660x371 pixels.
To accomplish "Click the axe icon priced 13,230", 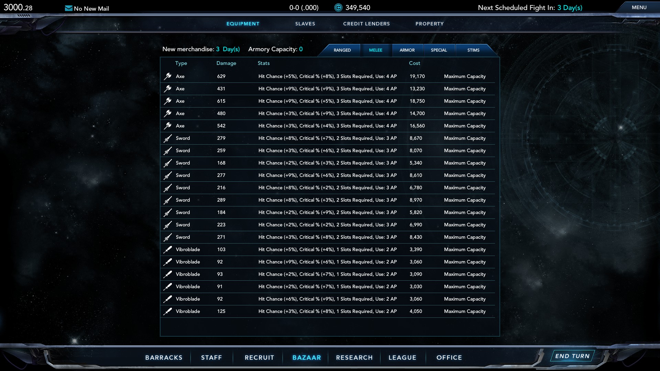I will tap(167, 89).
